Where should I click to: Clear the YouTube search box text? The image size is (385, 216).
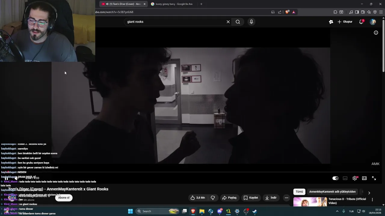tap(228, 22)
